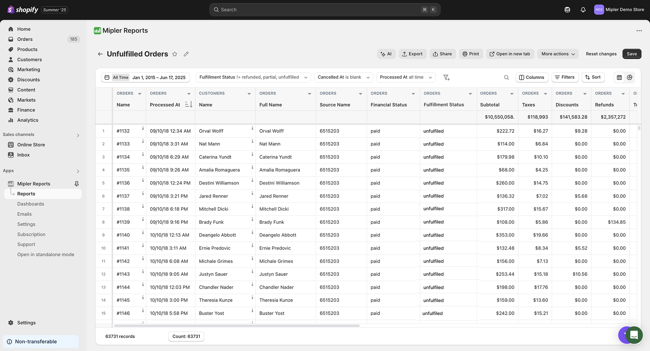Open Dashboards in Mipler Reports menu
This screenshot has height=351, width=650.
click(x=30, y=204)
